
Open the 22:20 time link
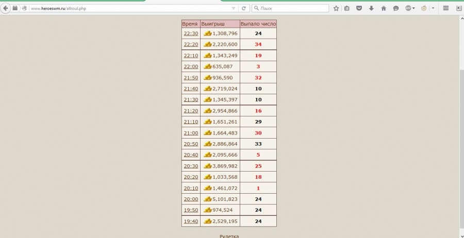pyautogui.click(x=191, y=44)
